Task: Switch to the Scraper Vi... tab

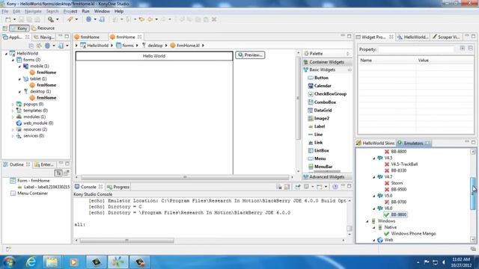Action: [446, 37]
